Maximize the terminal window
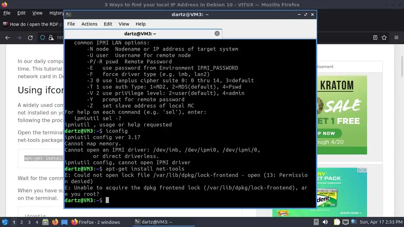The height and width of the screenshot is (227, 404). pos(306,15)
